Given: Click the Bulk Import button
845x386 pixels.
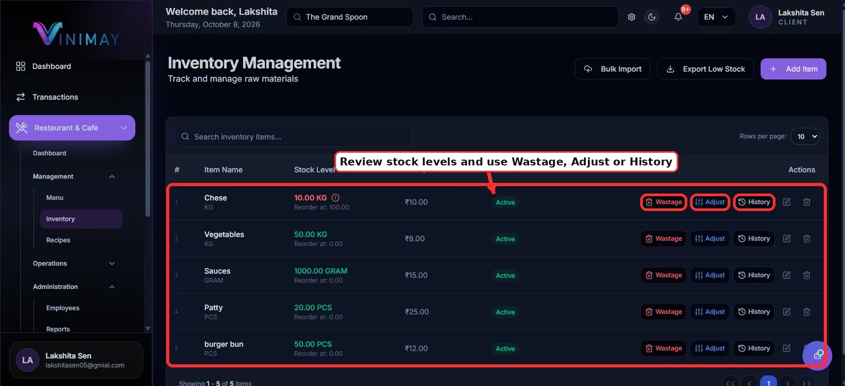Looking at the screenshot, I should point(613,69).
